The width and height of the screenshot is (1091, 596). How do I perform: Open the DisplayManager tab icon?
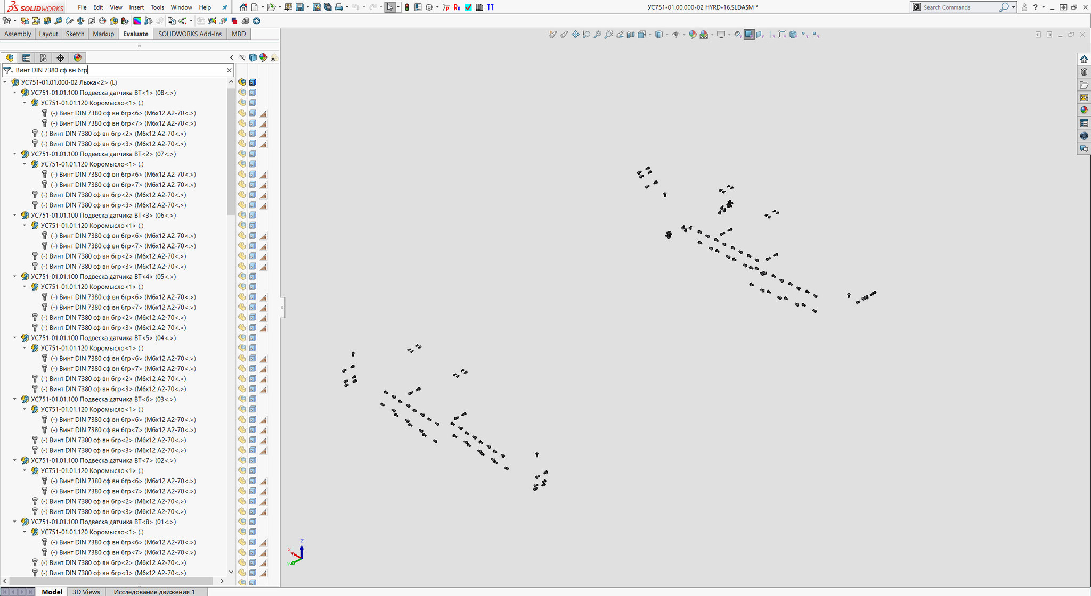pos(78,57)
